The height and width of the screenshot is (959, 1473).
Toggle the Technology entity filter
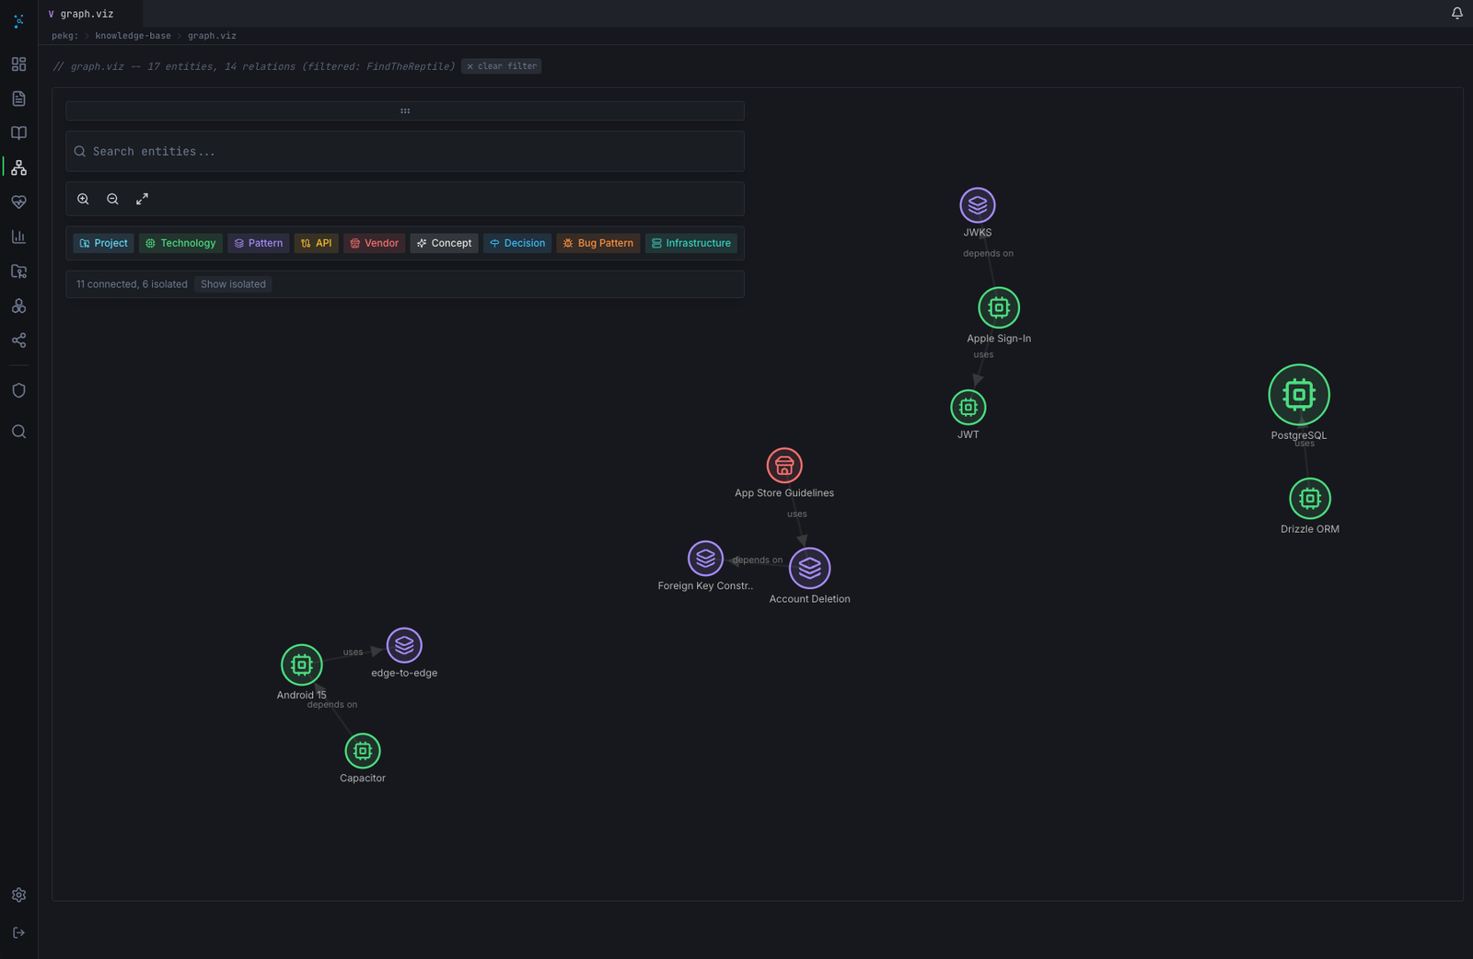pyautogui.click(x=180, y=243)
